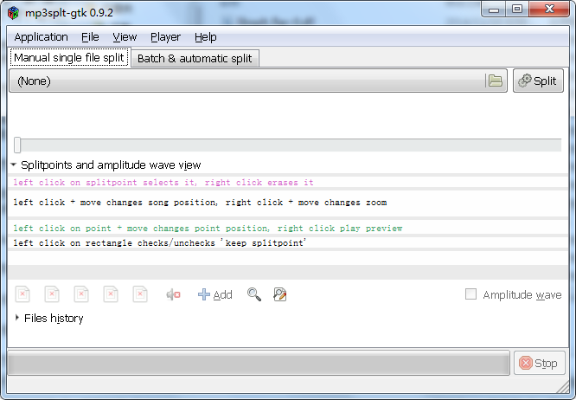Click the folder icon to browse for a file
The image size is (576, 400).
click(x=496, y=81)
